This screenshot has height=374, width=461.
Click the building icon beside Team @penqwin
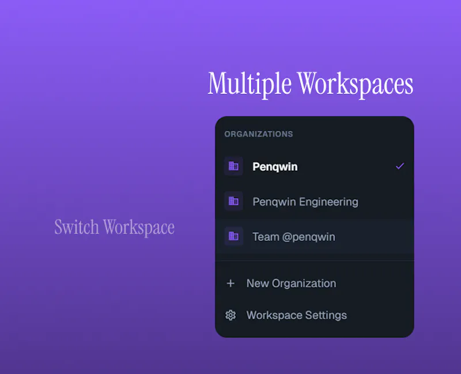click(x=233, y=236)
